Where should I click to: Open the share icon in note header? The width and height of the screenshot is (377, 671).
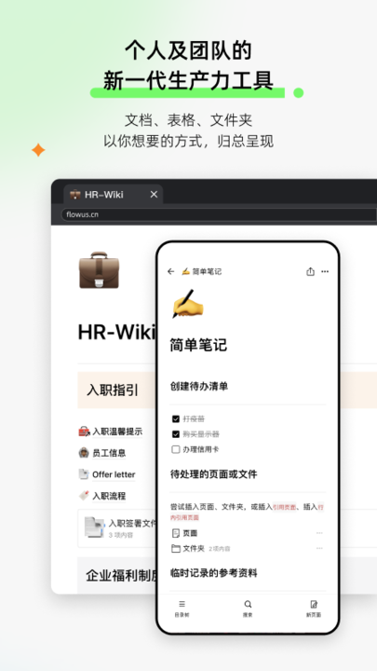[310, 271]
